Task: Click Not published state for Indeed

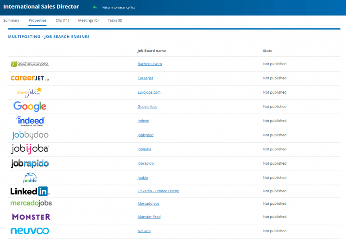Action: click(274, 121)
